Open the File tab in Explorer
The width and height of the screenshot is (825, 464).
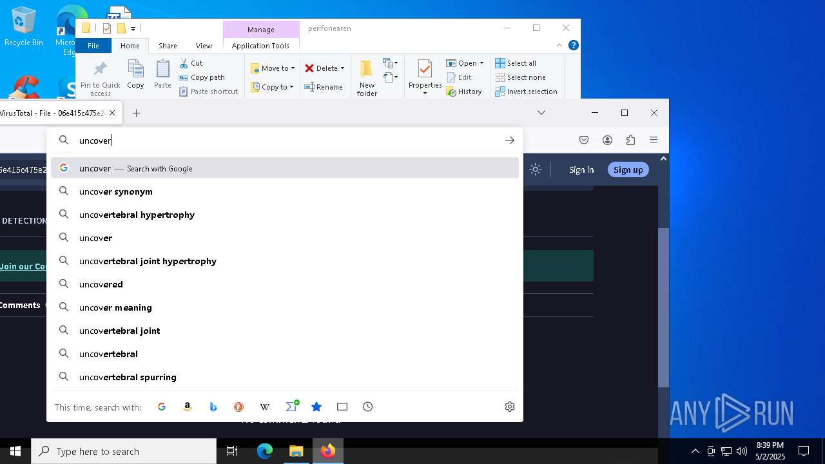click(x=93, y=46)
